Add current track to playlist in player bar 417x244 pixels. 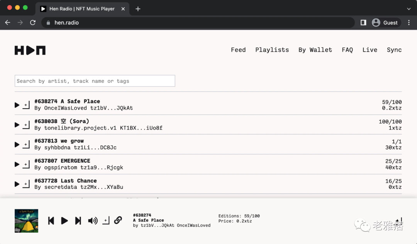(106, 220)
